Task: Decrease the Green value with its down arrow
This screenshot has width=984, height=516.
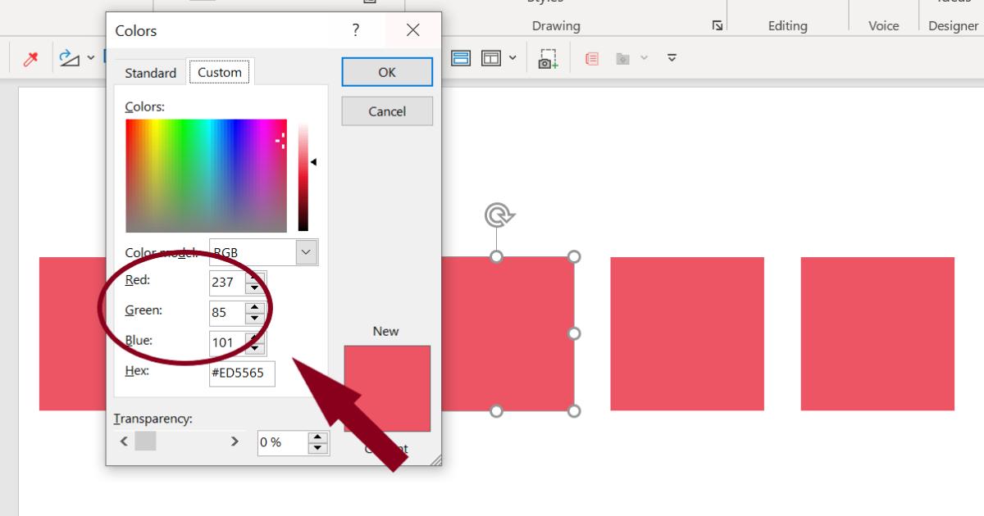Action: point(253,317)
